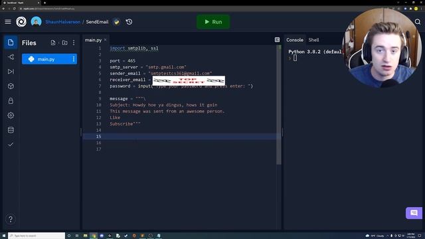Click the SendEmail repl name
Viewport: 425px width, 239px height.
point(97,22)
